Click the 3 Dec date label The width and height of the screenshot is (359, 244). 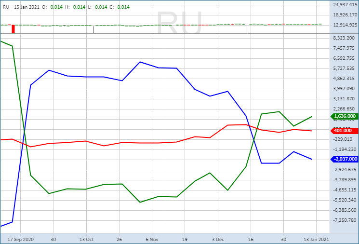218,239
